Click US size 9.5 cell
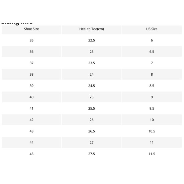The width and height of the screenshot is (184, 184). (x=152, y=108)
